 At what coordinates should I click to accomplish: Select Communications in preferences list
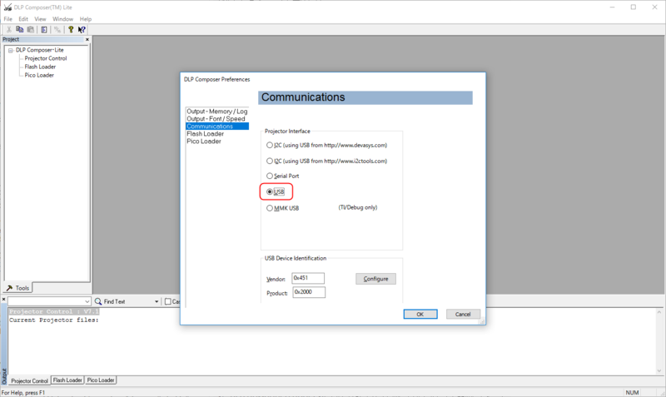click(x=217, y=127)
